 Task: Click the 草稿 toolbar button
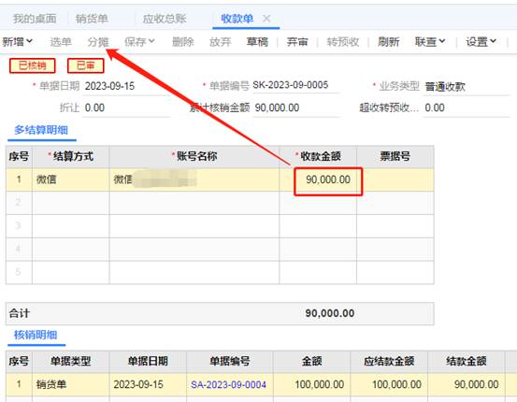point(257,42)
